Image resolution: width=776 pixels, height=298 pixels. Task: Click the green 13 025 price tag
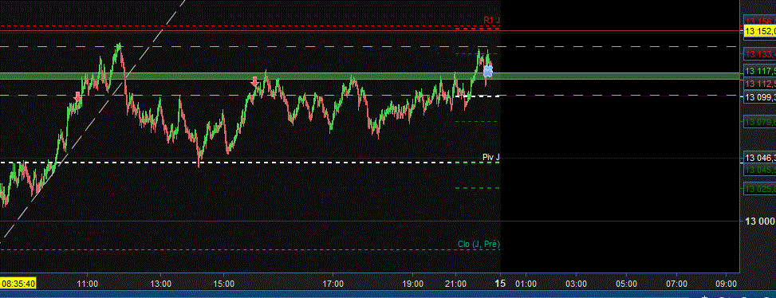pos(760,188)
